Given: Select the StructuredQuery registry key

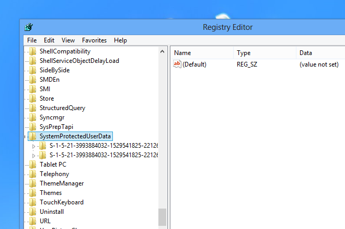Looking at the screenshot, I should tap(62, 108).
